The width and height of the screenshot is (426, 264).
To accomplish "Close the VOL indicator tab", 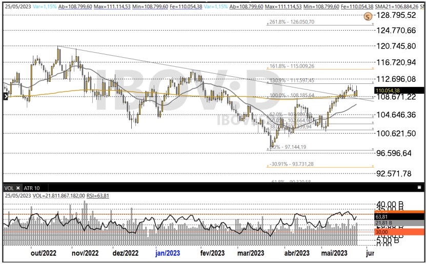I will click(x=17, y=188).
